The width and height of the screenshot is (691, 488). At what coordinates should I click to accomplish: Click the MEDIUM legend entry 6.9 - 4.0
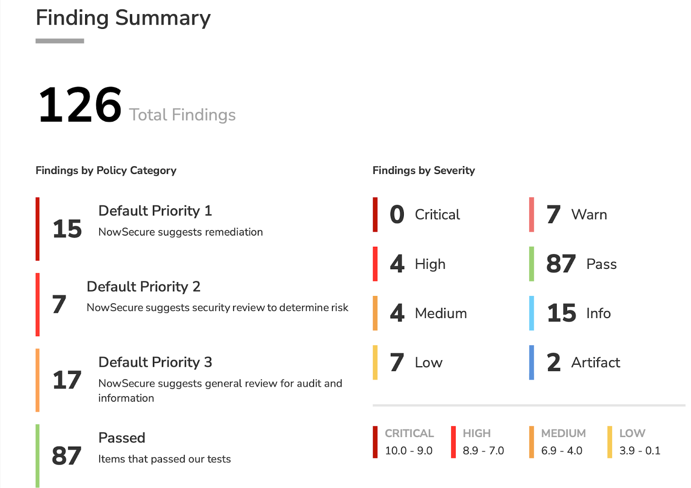click(x=561, y=450)
